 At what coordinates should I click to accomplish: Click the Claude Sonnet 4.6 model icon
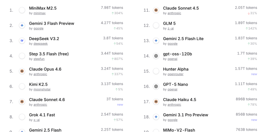click(x=22, y=102)
